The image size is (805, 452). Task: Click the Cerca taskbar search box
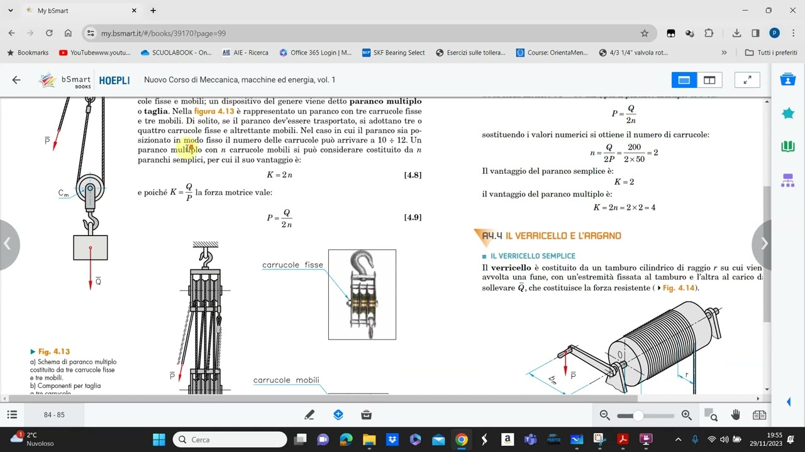[x=230, y=439]
